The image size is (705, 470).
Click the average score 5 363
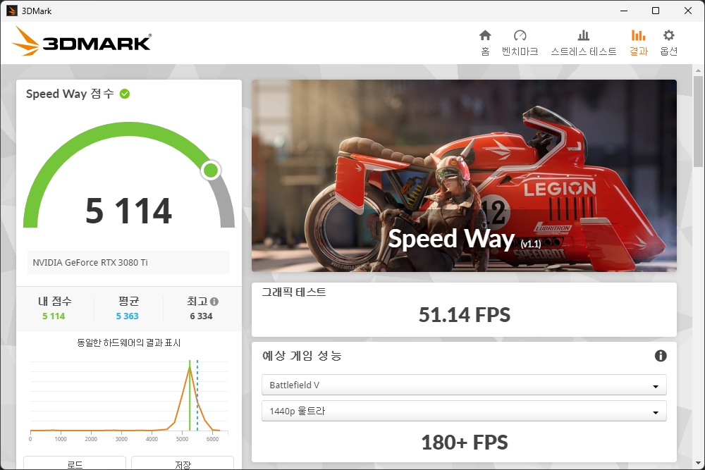tap(127, 316)
